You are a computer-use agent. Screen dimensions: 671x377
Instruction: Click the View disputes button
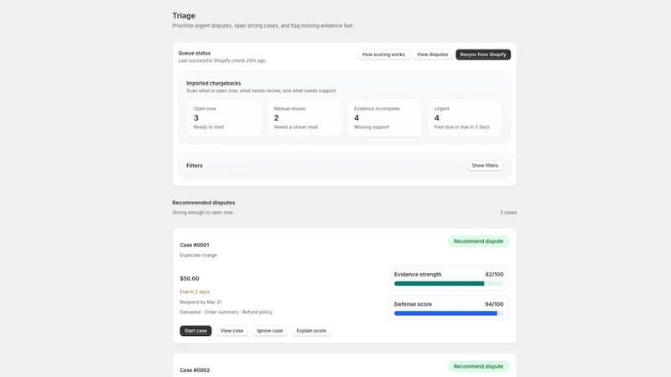[432, 54]
